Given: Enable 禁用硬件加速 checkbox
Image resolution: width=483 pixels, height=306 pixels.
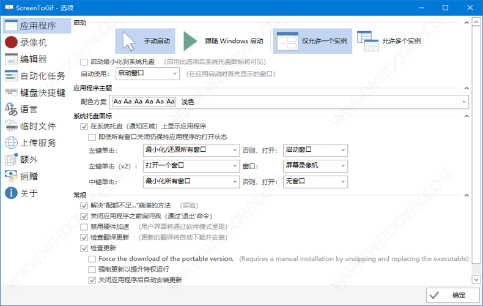Looking at the screenshot, I should tap(84, 227).
